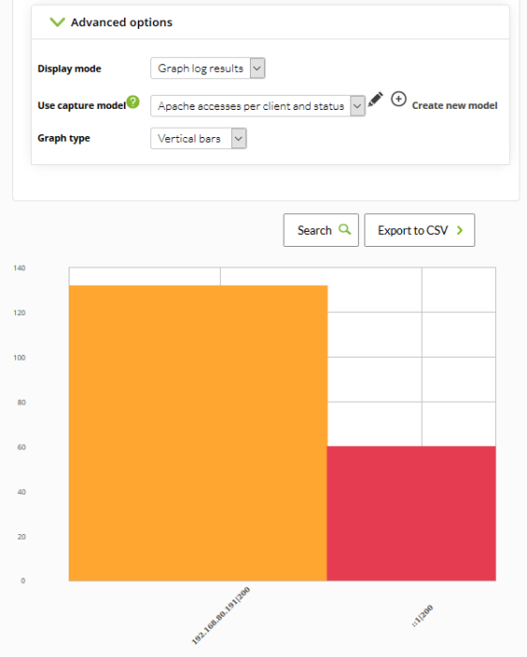Click the 192.168.80.191|200 axis label
The width and height of the screenshot is (527, 657).
221,615
